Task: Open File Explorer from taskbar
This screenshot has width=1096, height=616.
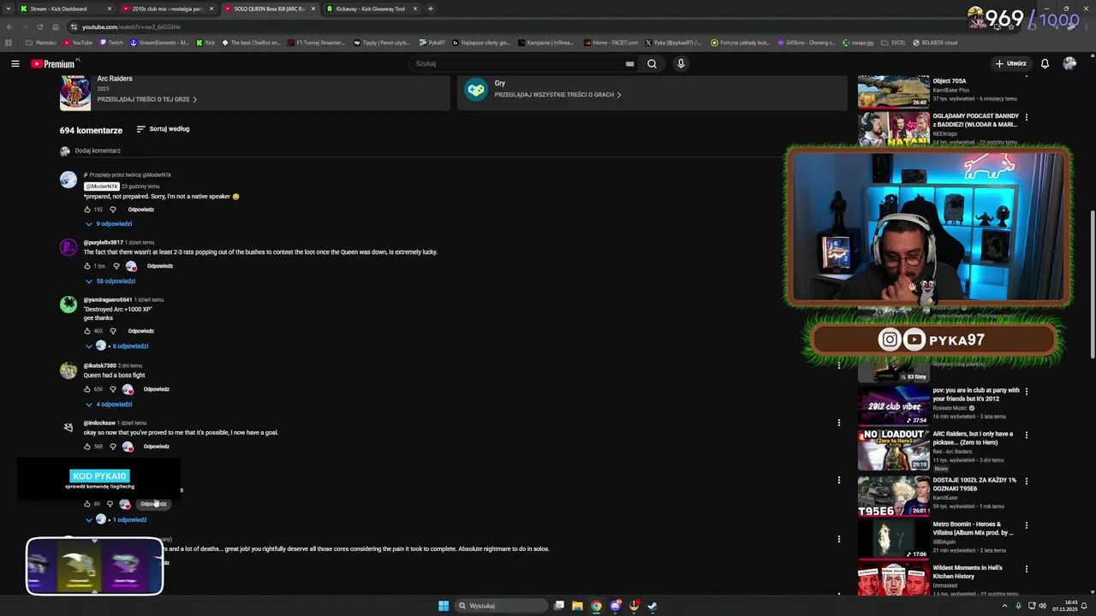Action: [x=577, y=606]
